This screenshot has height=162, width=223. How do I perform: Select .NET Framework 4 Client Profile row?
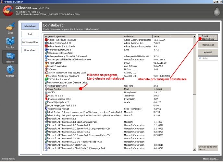click(x=108, y=145)
